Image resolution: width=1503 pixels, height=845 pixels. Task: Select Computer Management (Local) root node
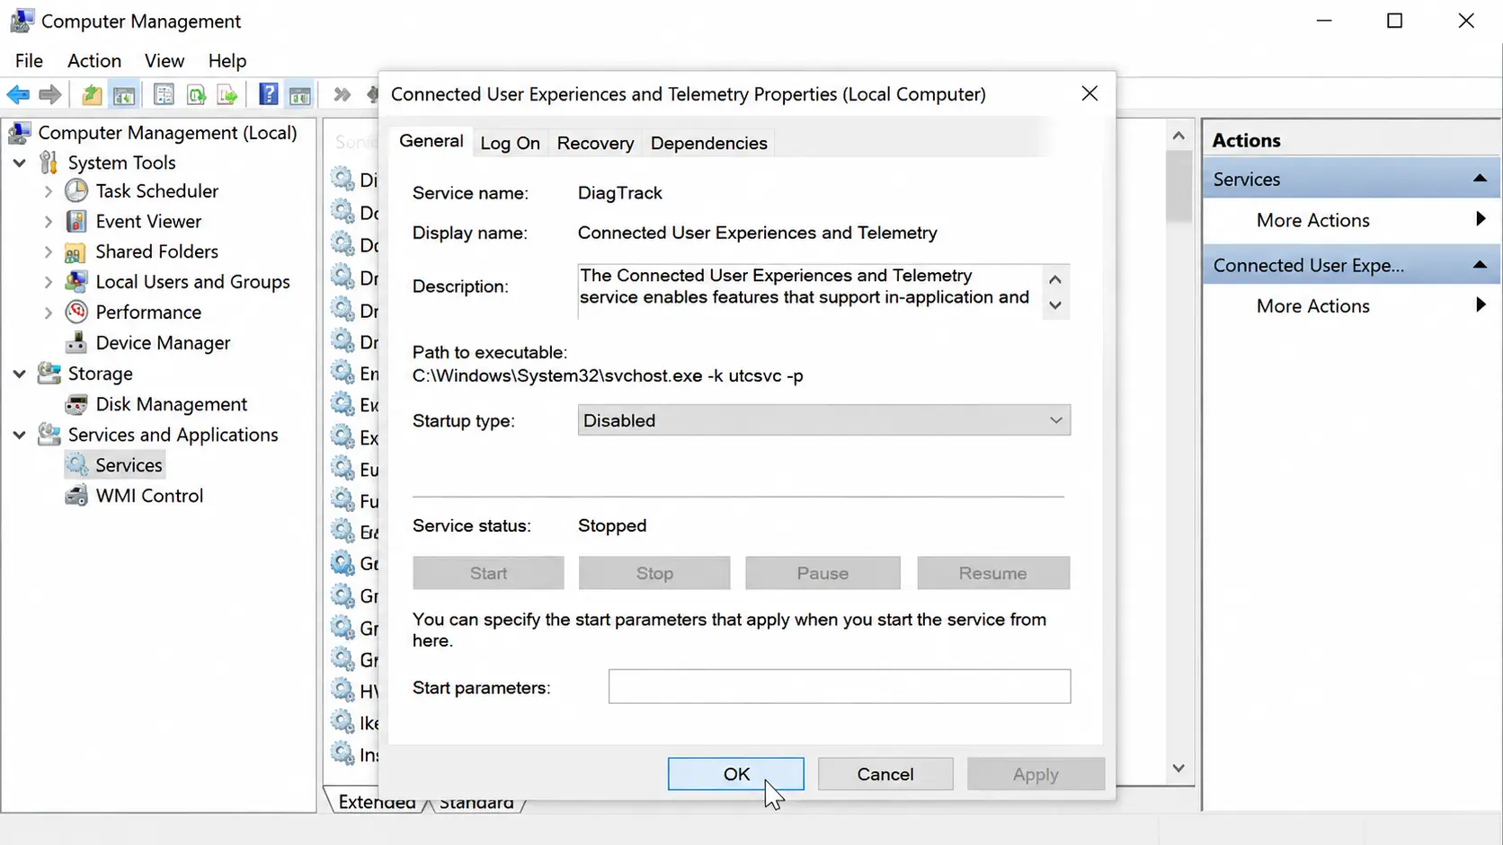pos(167,132)
